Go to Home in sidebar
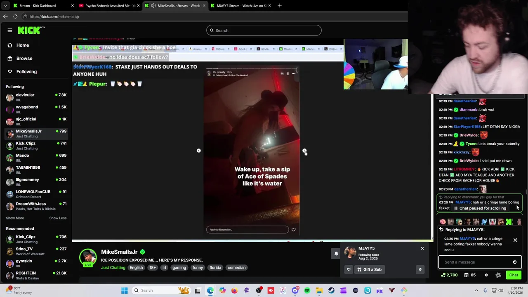This screenshot has height=297, width=528. click(23, 45)
